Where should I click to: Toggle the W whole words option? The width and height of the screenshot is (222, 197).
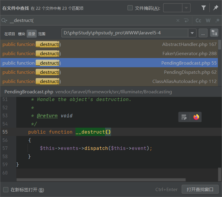click(x=208, y=20)
